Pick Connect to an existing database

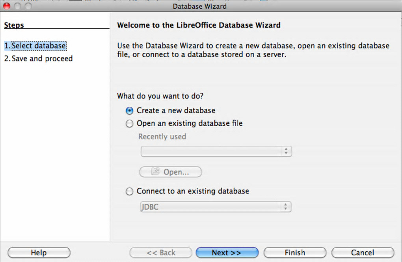(x=130, y=191)
